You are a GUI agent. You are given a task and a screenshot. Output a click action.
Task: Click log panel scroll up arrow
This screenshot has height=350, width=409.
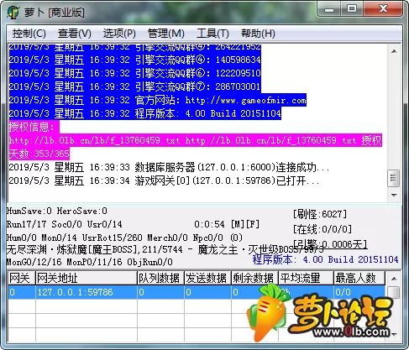(394, 51)
